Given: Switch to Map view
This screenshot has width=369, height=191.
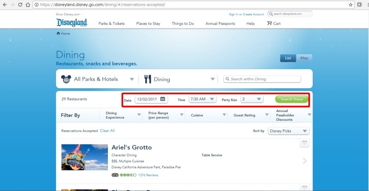Looking at the screenshot, I should point(304,58).
